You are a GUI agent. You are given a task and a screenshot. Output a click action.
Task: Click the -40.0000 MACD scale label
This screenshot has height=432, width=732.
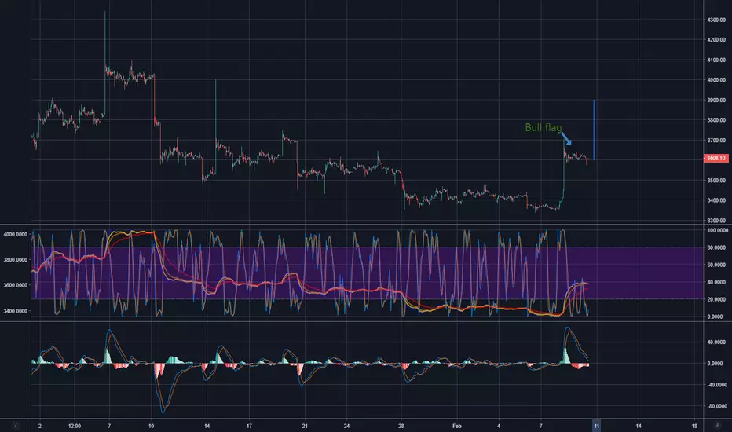pyautogui.click(x=718, y=385)
